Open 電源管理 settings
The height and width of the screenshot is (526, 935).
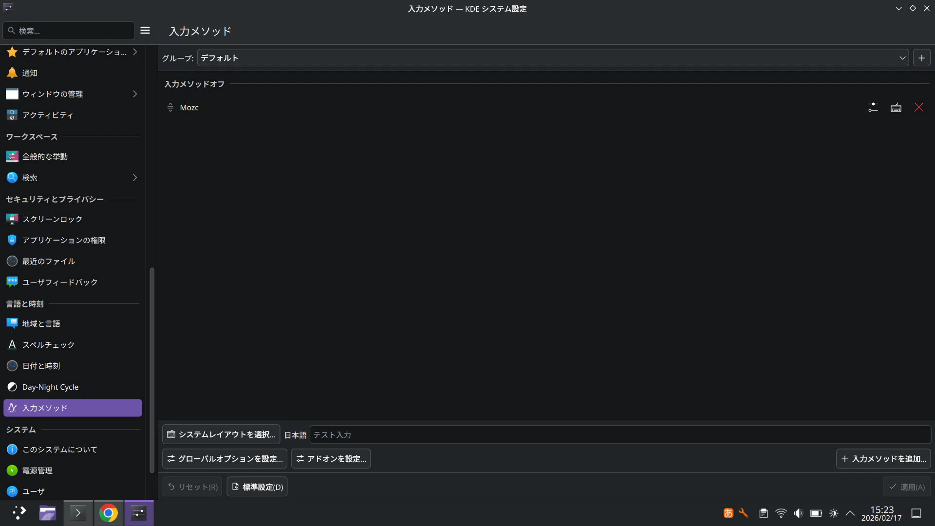[x=73, y=470]
